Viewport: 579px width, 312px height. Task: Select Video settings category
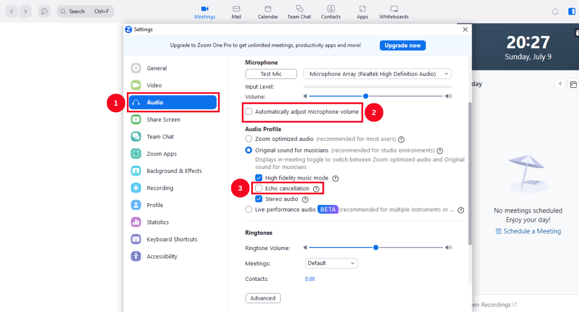pos(172,85)
